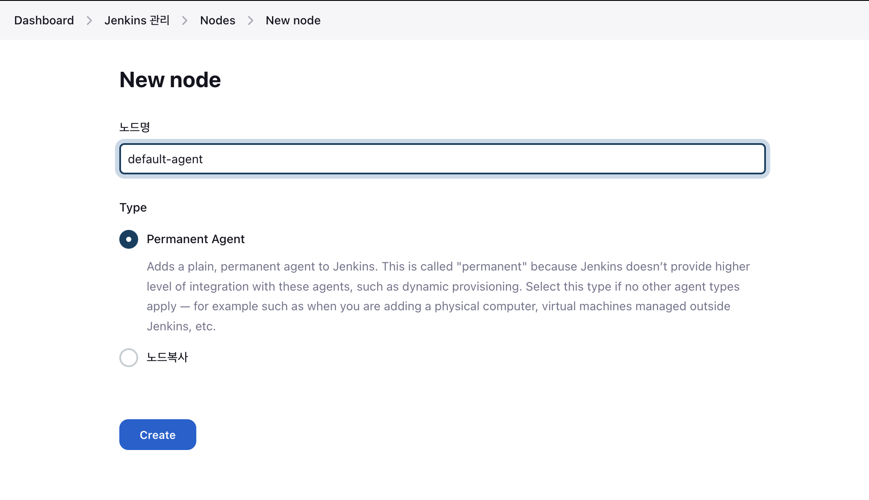Focus the 노드명 name input field

pyautogui.click(x=442, y=159)
